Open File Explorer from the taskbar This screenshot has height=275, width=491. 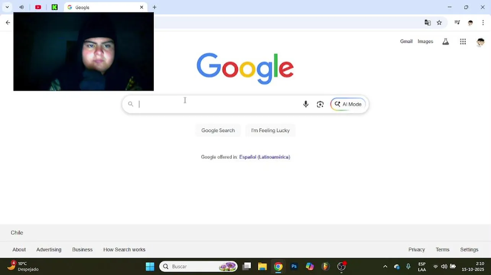262,266
